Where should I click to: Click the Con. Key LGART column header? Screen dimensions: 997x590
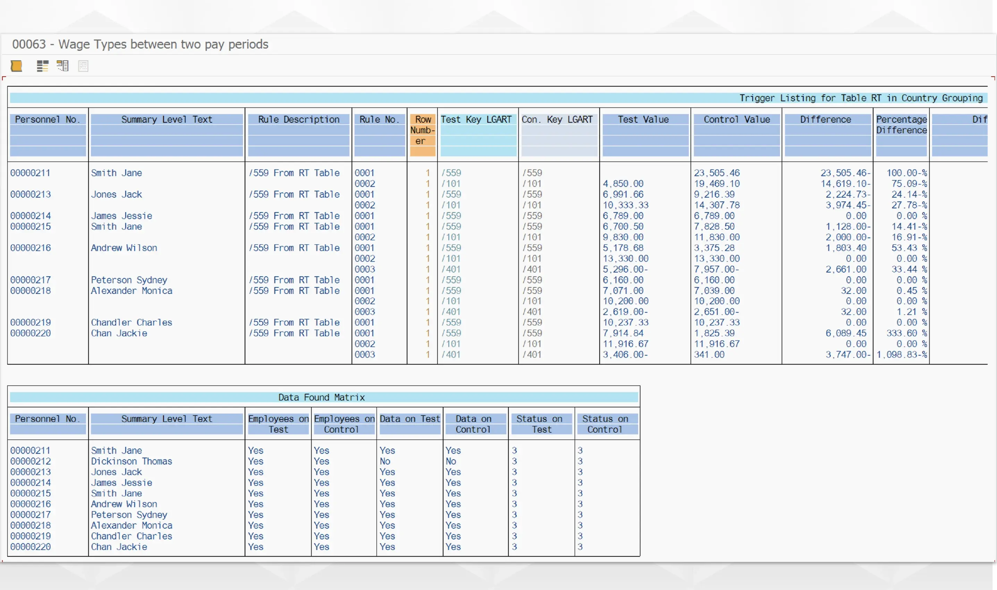point(557,120)
